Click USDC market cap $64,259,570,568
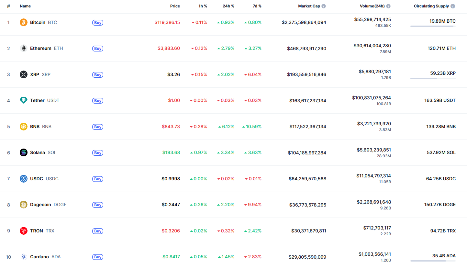The height and width of the screenshot is (269, 467). (x=307, y=179)
